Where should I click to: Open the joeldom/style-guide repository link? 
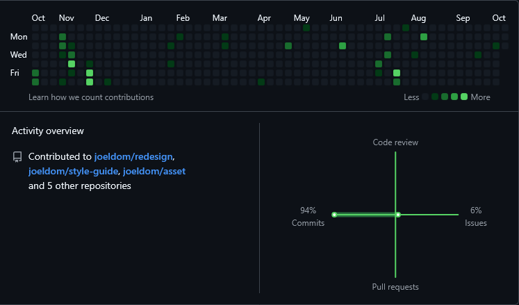click(72, 171)
